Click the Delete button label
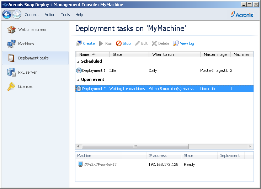The height and width of the screenshot is (189, 261). point(164,43)
